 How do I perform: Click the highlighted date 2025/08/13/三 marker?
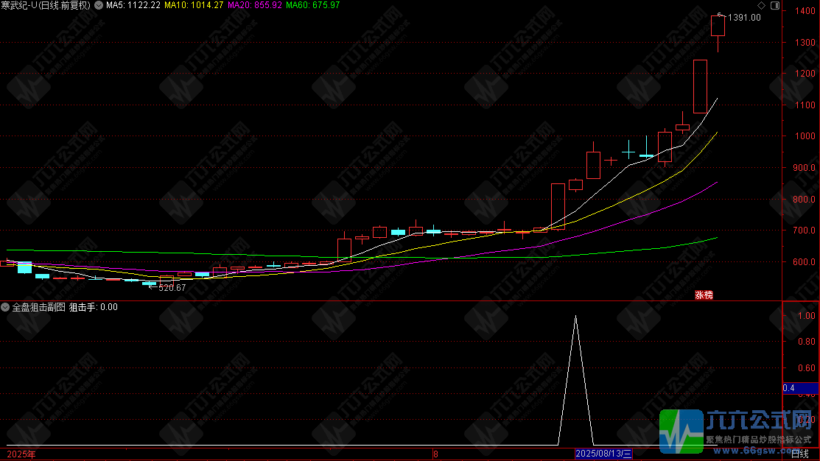(603, 454)
